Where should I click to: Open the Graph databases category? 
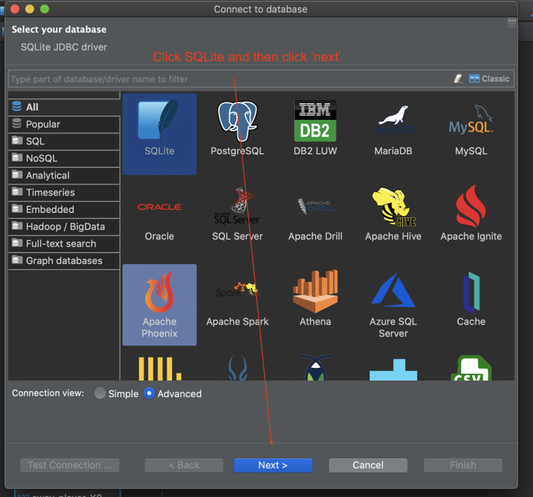tap(64, 261)
